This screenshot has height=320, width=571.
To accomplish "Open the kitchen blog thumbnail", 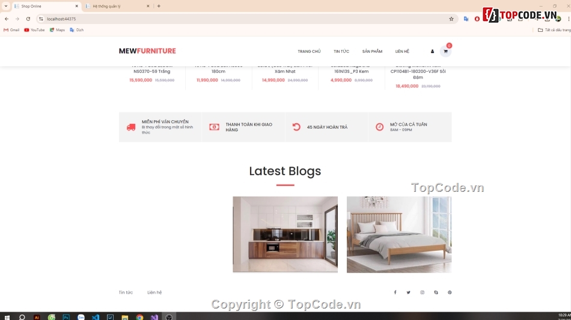I will (x=285, y=235).
